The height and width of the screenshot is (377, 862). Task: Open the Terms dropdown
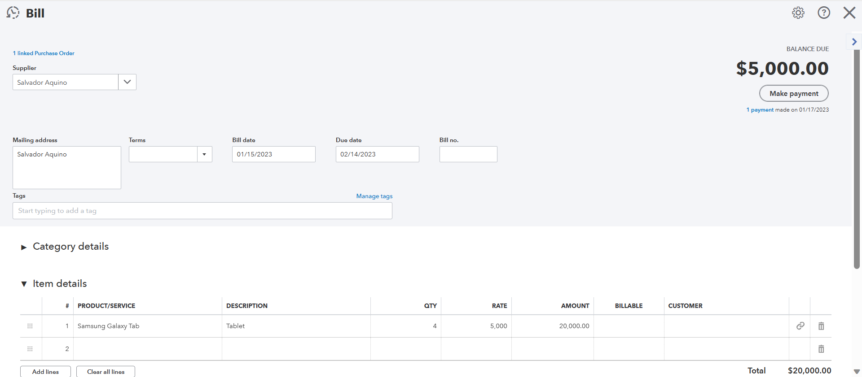point(204,154)
